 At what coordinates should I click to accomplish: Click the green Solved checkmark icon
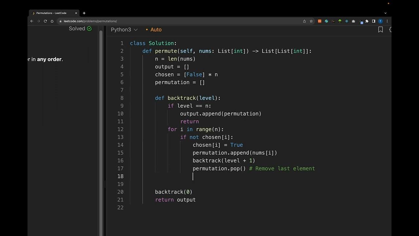(89, 29)
